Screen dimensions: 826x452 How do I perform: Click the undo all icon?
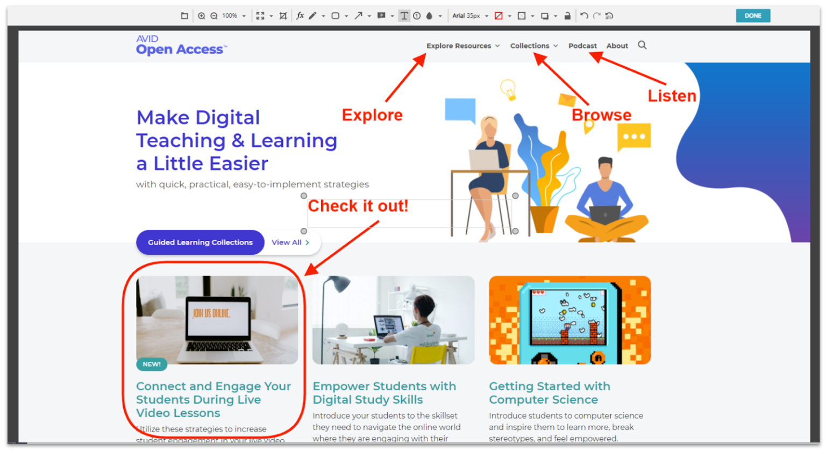[x=609, y=16]
